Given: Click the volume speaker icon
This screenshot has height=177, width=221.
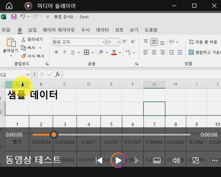Looking at the screenshot, I should tap(176, 160).
